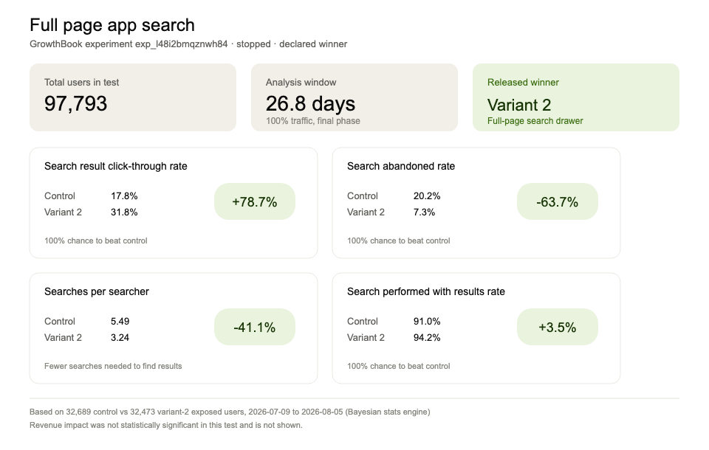709x450 pixels.
Task: Select the Analysis window 26.8 days card
Action: tap(354, 97)
